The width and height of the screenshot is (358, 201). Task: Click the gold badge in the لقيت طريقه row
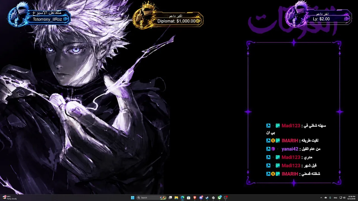273,141
